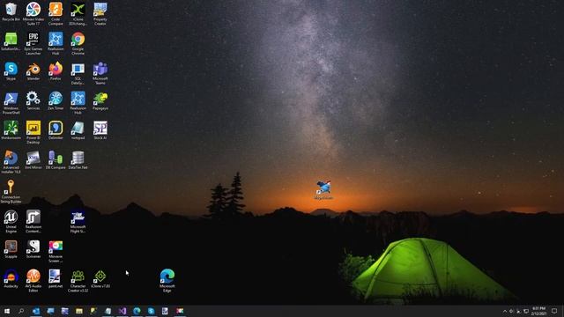564x317 pixels.
Task: Open Scapple desktop shortcut
Action: (11, 249)
